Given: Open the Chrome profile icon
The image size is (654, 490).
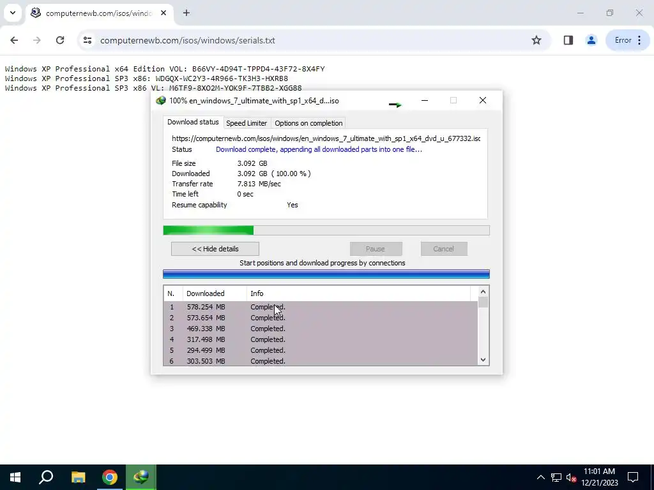Looking at the screenshot, I should pyautogui.click(x=591, y=40).
